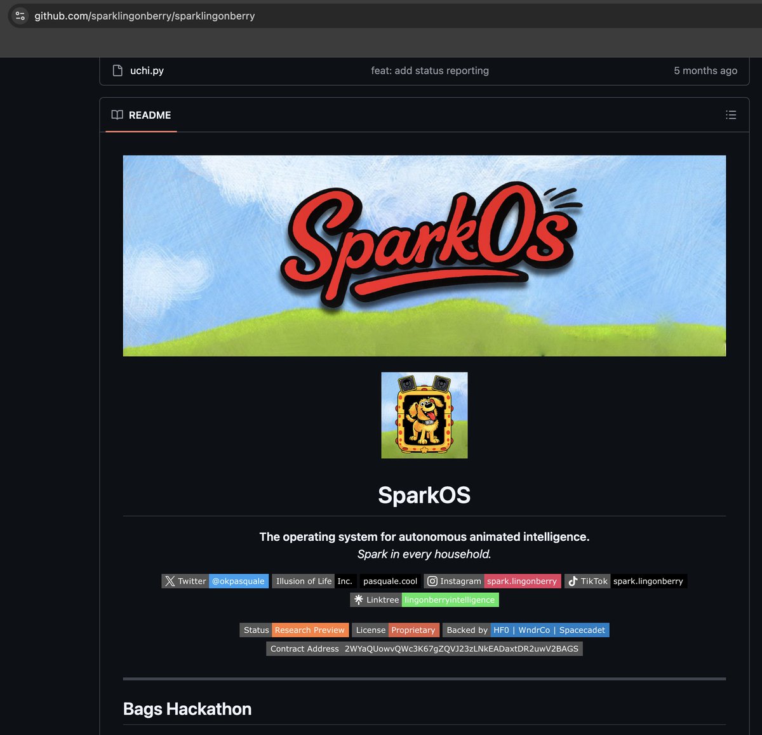Open the Illusion of Life Inc. badge

point(314,581)
